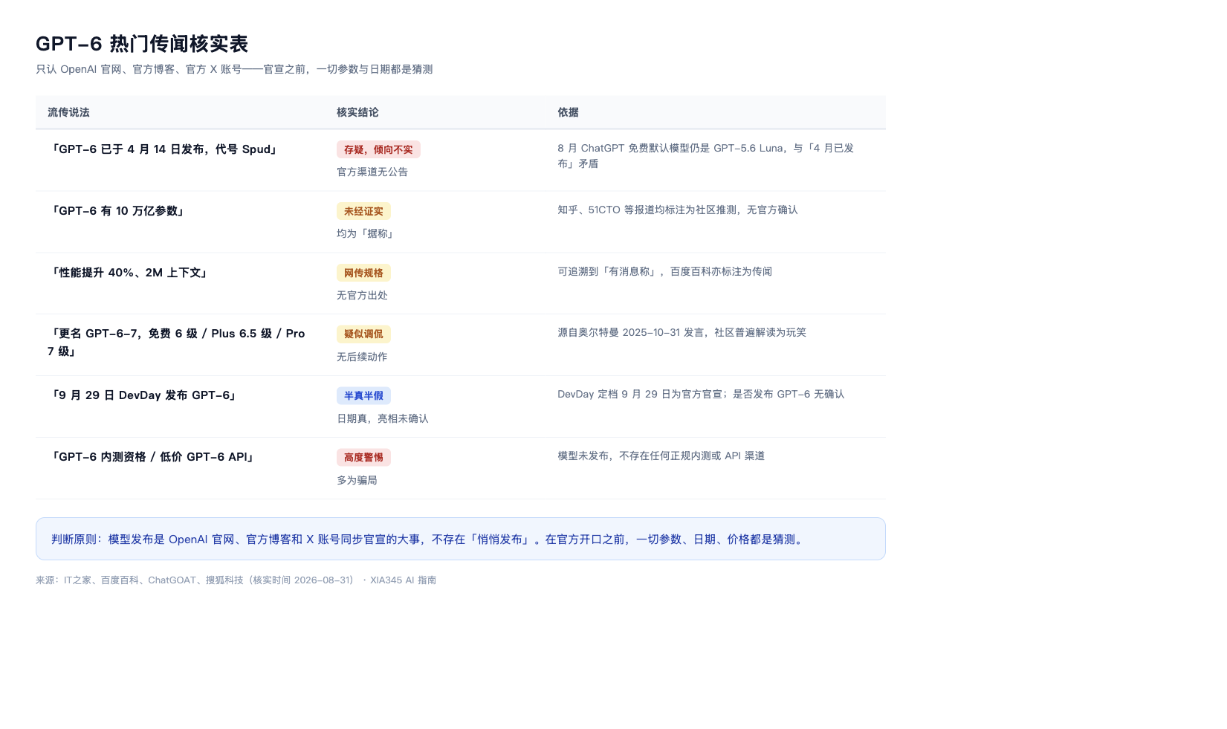Click the note '无官方出处'
Viewport: 1227px width, 729px height.
click(362, 295)
